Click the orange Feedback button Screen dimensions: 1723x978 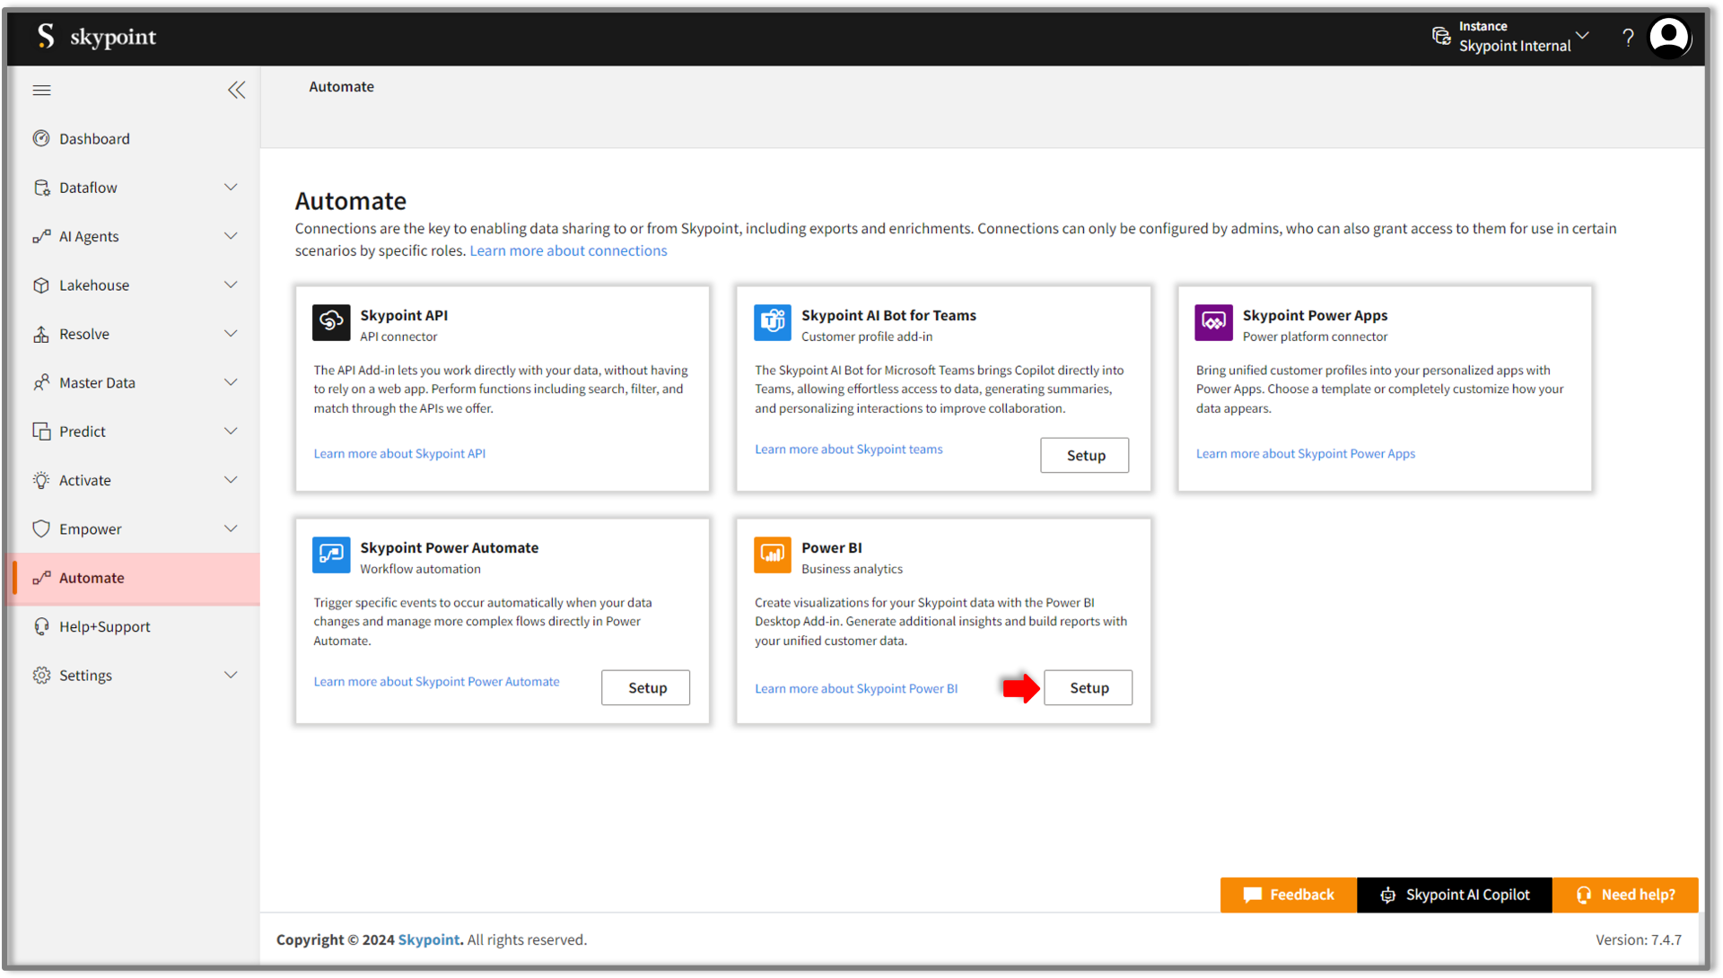[x=1288, y=895]
